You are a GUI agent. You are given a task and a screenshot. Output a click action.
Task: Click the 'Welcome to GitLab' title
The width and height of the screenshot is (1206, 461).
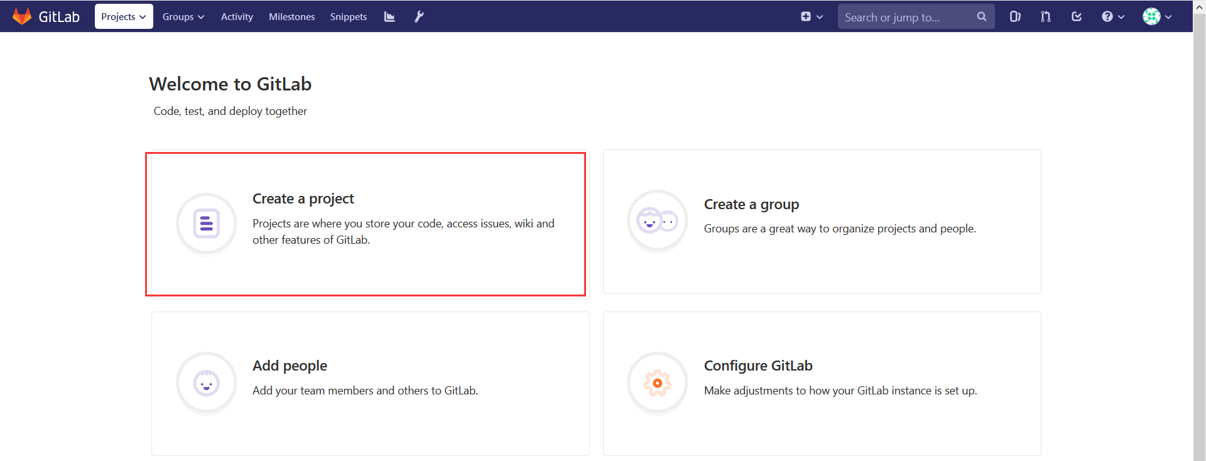(230, 84)
